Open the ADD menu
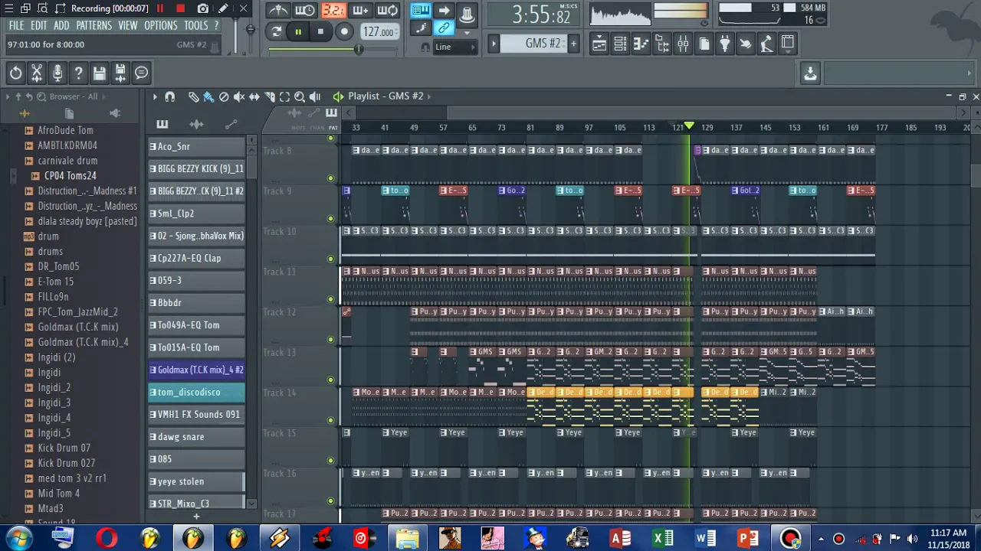The height and width of the screenshot is (551, 981). pos(61,25)
